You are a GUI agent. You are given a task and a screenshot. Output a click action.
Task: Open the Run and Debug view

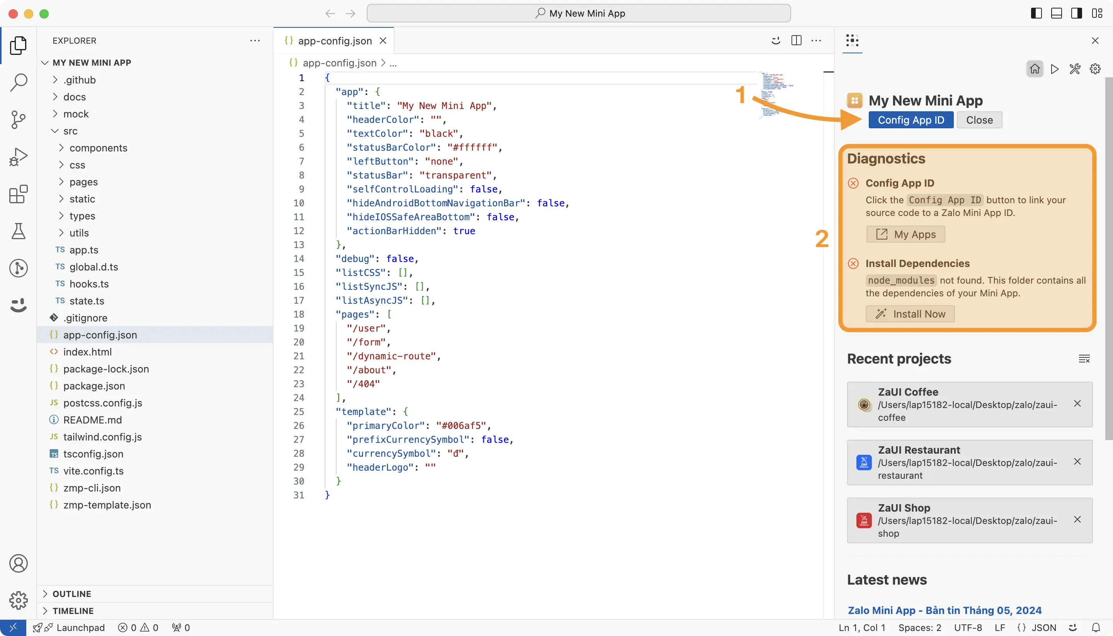[x=18, y=156]
